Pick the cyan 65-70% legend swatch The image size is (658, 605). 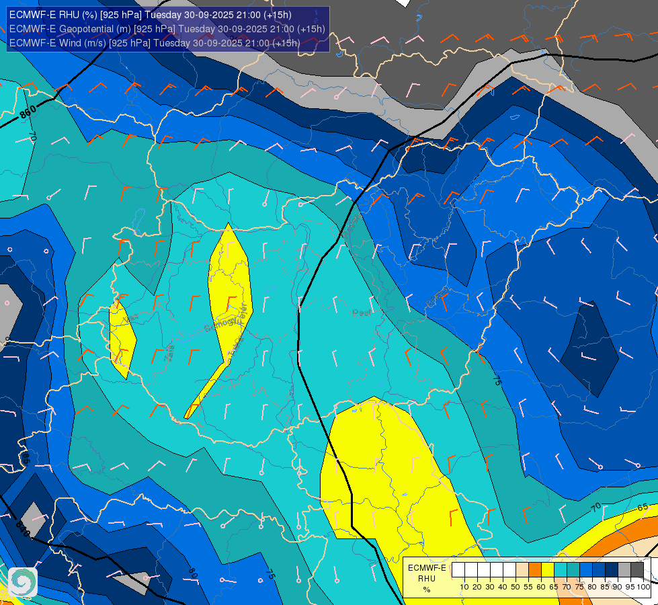561,570
